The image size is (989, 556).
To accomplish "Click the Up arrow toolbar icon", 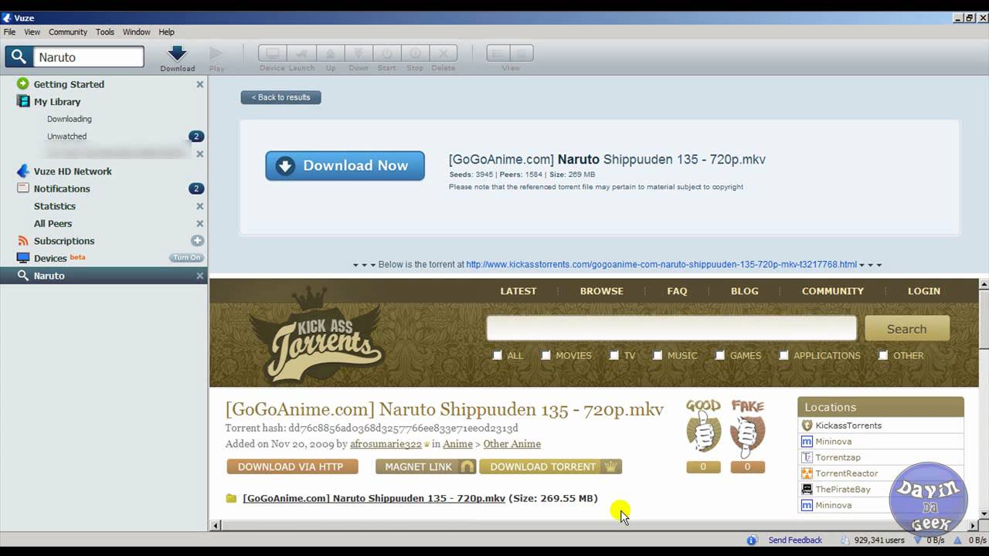I will click(x=330, y=53).
